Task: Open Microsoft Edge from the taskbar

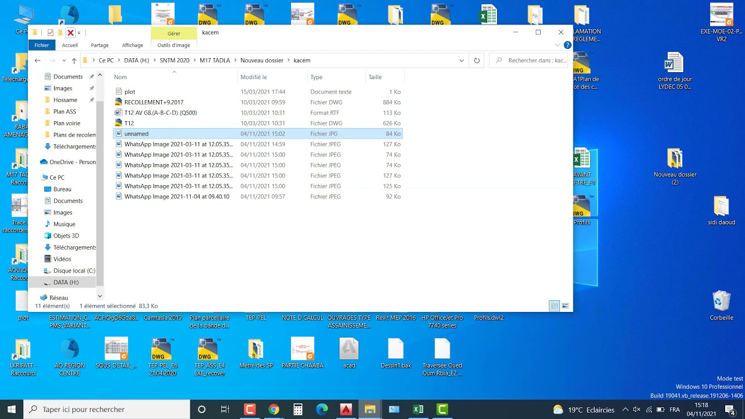Action: tap(322, 410)
